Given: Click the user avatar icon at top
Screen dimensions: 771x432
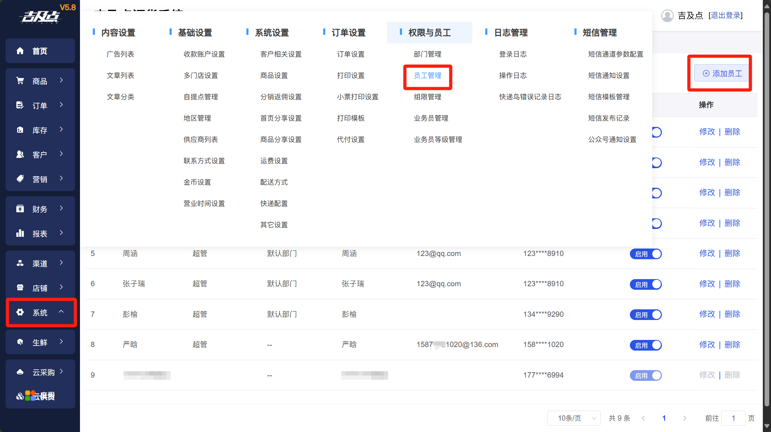Looking at the screenshot, I should click(667, 16).
